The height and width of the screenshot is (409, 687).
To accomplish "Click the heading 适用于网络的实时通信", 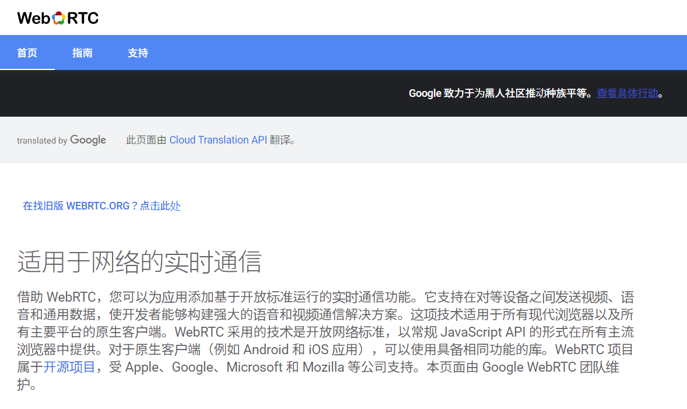I will pos(139,262).
